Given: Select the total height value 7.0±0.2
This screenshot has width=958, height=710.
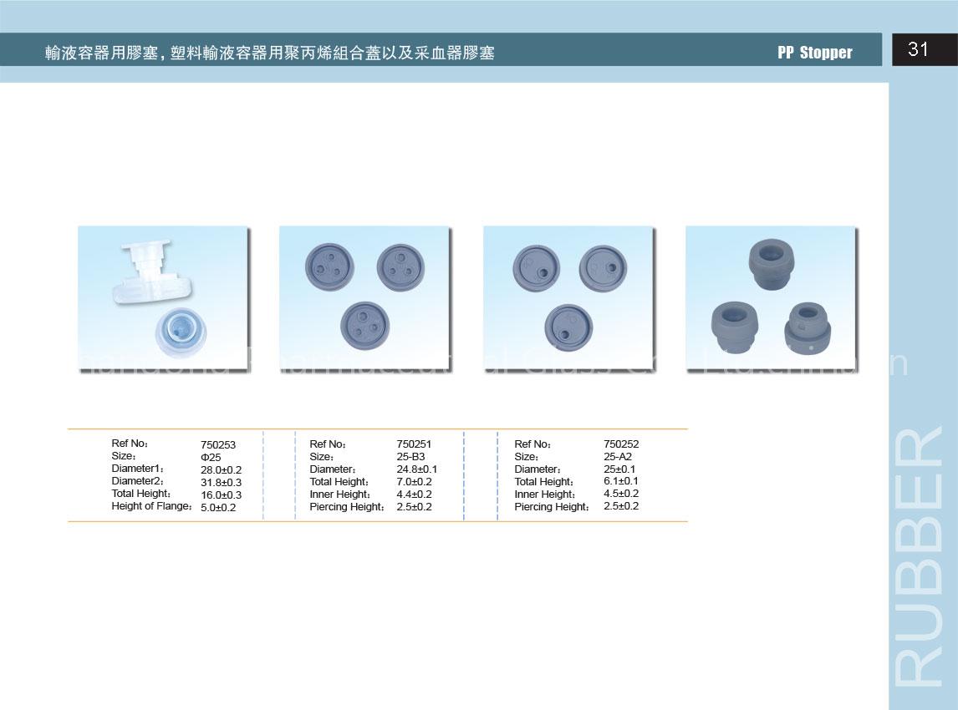Looking at the screenshot, I should (x=415, y=482).
